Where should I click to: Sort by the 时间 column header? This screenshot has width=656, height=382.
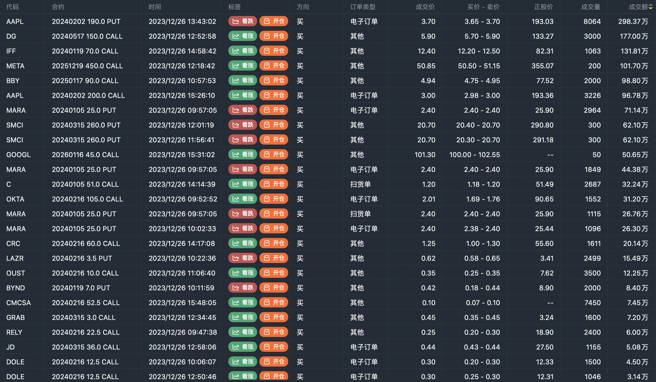pos(155,7)
